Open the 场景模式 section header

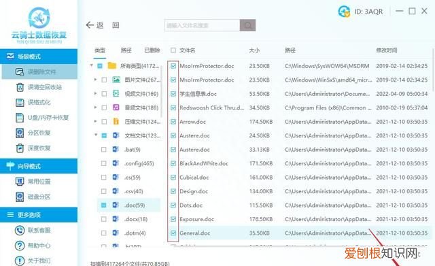point(39,56)
